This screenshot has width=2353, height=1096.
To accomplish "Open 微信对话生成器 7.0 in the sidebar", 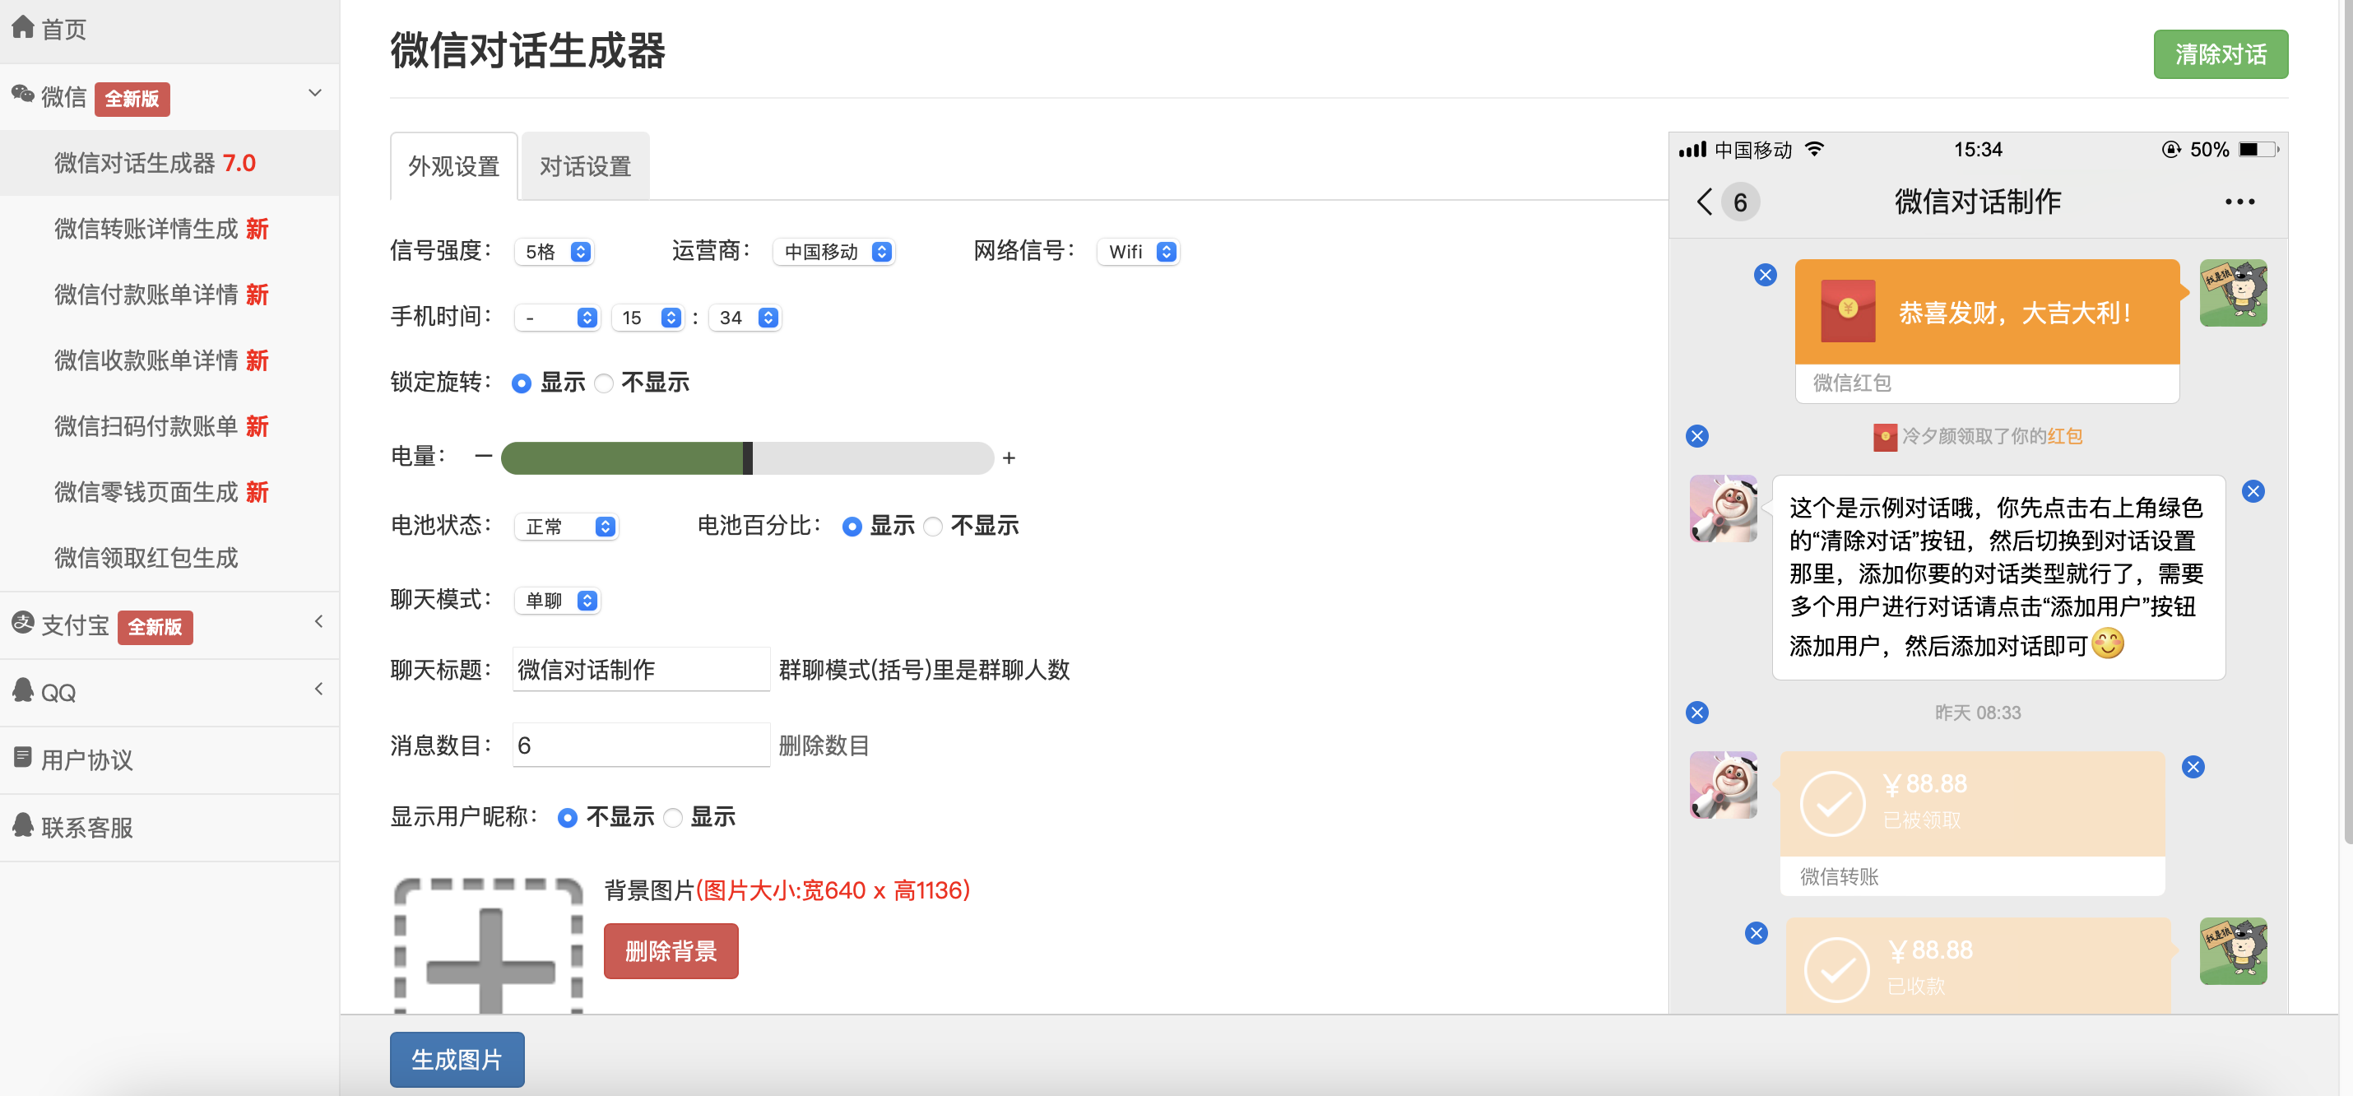I will coord(155,164).
